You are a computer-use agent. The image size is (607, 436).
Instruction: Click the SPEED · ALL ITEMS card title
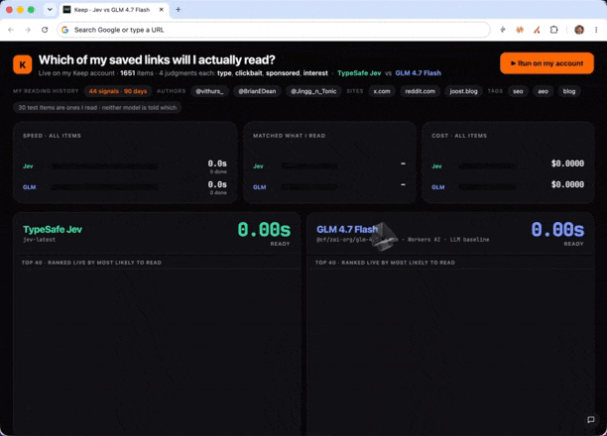point(52,136)
